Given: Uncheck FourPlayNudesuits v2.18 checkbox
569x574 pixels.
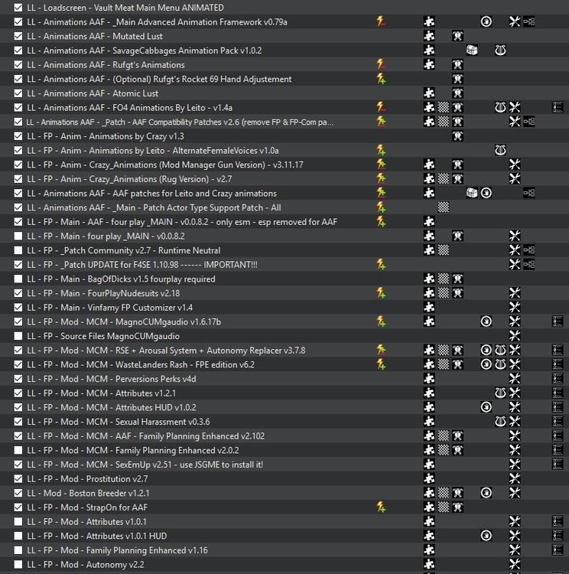Looking at the screenshot, I should click(18, 293).
